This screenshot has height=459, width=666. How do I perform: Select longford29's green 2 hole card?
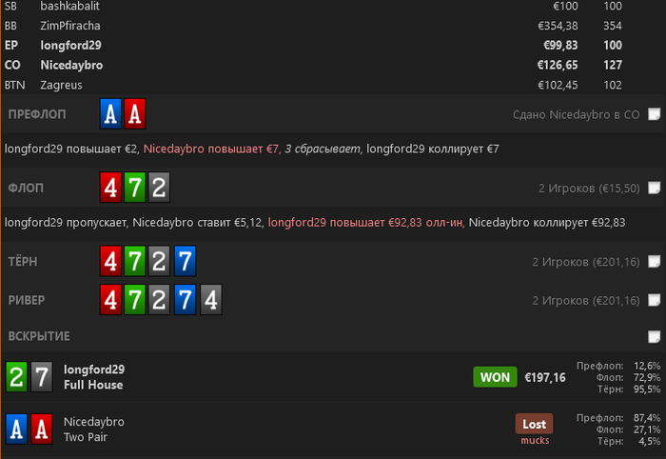pos(16,376)
